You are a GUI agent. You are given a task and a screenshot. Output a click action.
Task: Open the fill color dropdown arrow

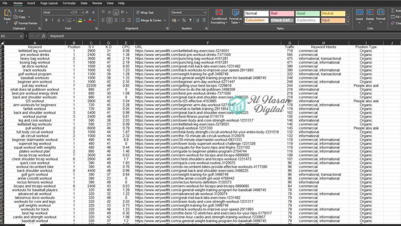tap(84, 20)
